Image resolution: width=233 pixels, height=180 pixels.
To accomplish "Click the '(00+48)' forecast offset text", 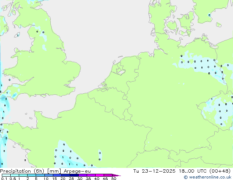I will 220,171.
